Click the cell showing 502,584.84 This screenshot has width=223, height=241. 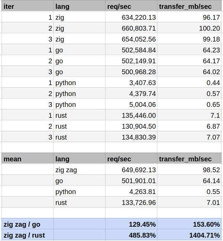click(x=131, y=50)
